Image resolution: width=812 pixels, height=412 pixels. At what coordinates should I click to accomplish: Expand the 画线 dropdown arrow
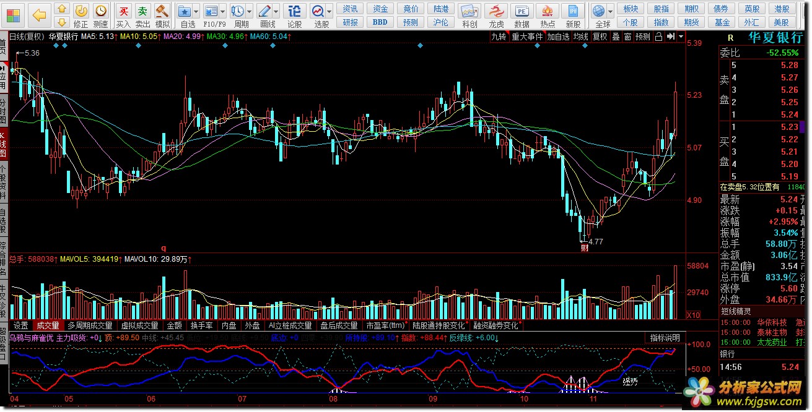click(276, 11)
